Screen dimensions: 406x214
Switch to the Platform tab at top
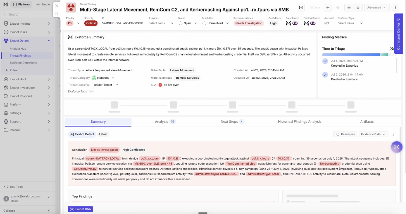point(21,4)
